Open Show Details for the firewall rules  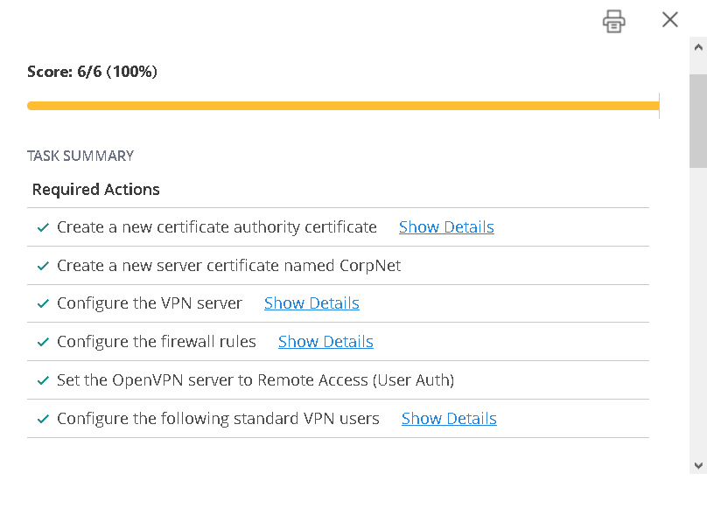[x=325, y=342]
